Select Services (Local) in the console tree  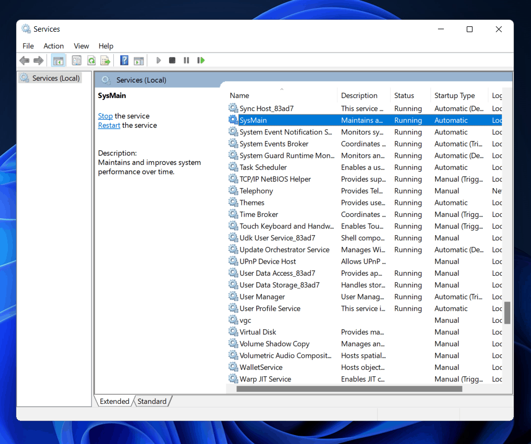tap(55, 78)
